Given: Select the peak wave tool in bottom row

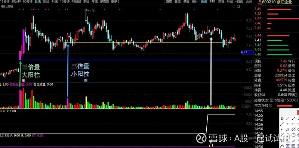Looking at the screenshot, I should [282, 146].
